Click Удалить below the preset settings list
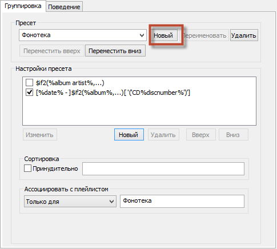Image resolution: width=277 pixels, height=249 pixels. 163,135
